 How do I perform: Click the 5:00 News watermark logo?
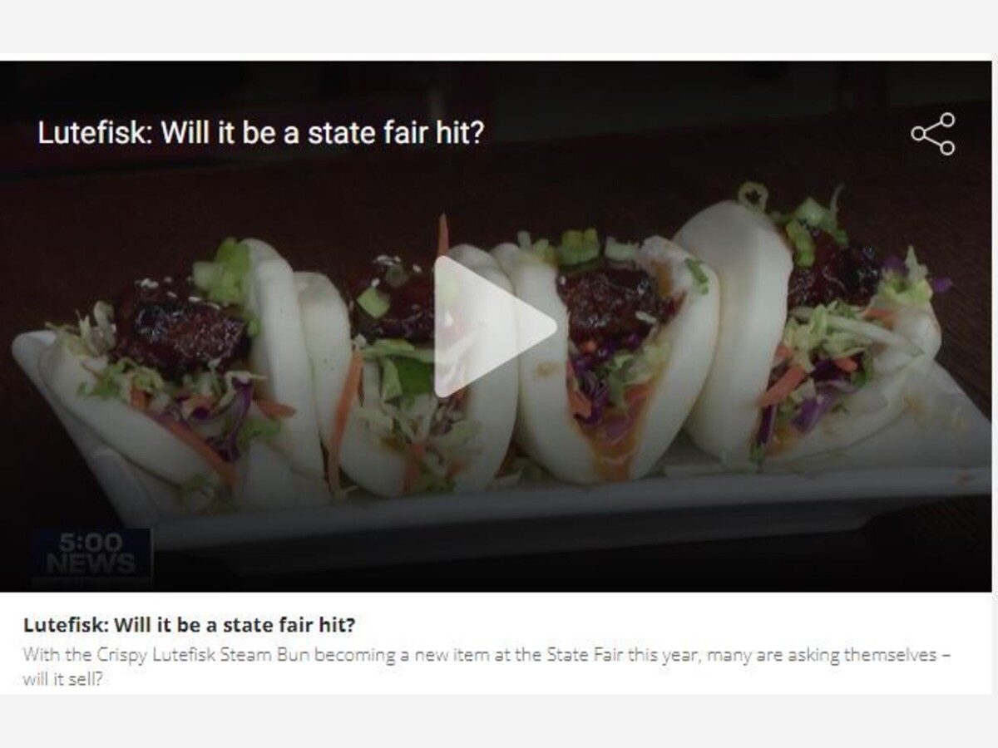[x=92, y=554]
